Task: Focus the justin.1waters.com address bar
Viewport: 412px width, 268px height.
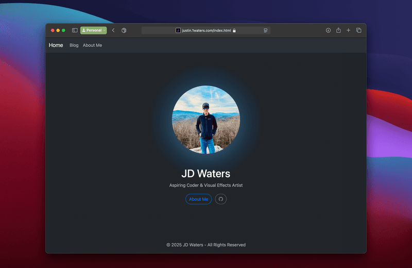Action: tap(205, 30)
